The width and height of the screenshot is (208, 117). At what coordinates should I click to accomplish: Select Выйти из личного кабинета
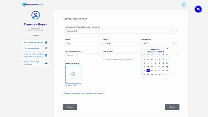[x=36, y=63]
